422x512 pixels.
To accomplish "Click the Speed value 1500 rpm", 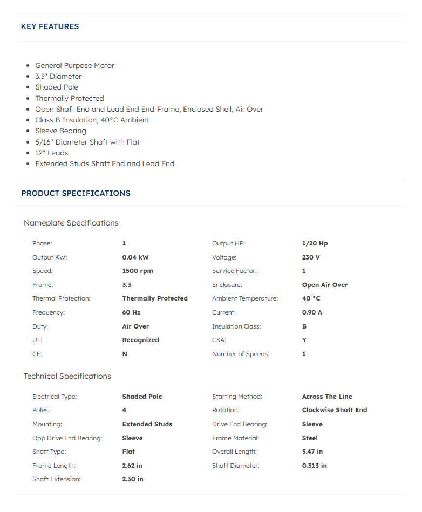I will click(138, 271).
